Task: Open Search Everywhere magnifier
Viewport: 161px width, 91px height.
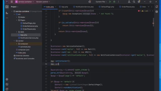Action: point(134,2)
